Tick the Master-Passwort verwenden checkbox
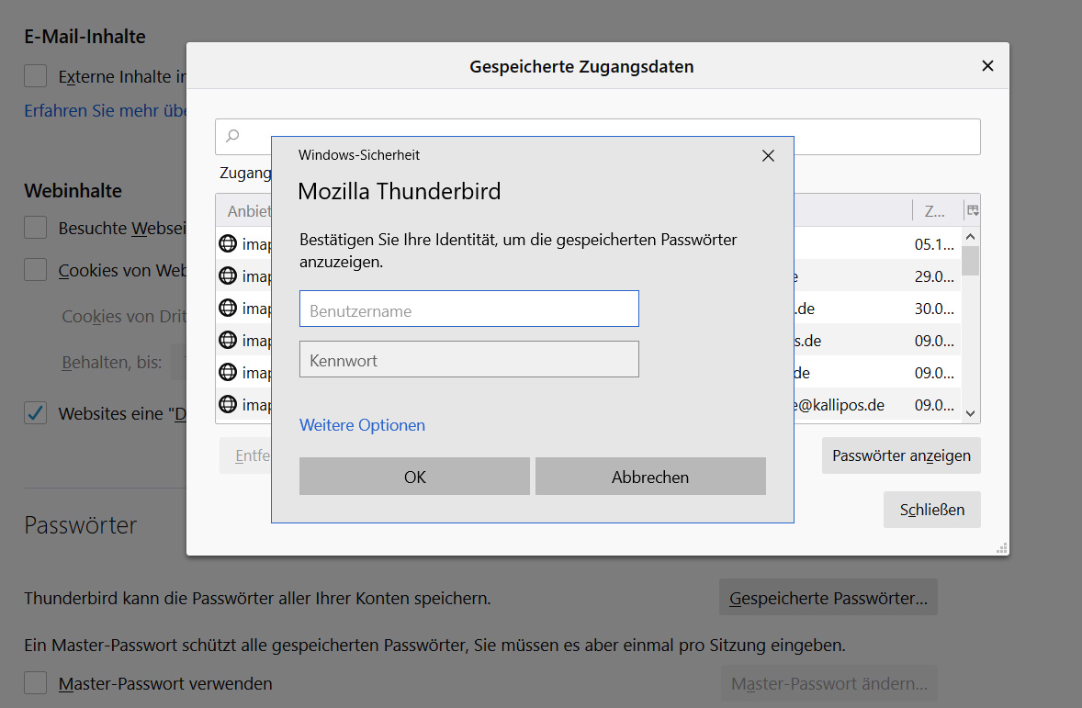 click(36, 683)
